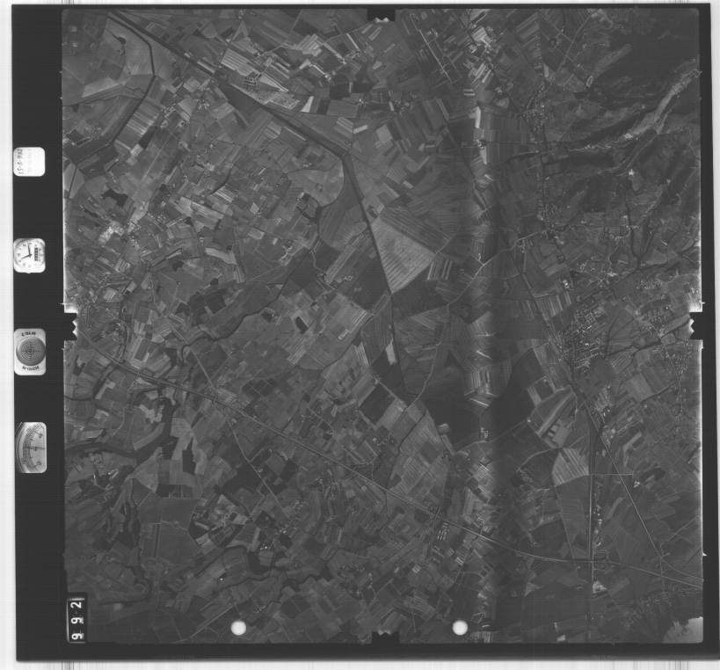Click the white blotch in bottom-right corner
Screen dimensions: 720x670
click(x=687, y=627)
